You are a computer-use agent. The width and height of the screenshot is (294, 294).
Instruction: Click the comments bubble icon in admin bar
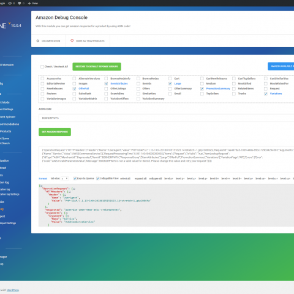(20, 3)
